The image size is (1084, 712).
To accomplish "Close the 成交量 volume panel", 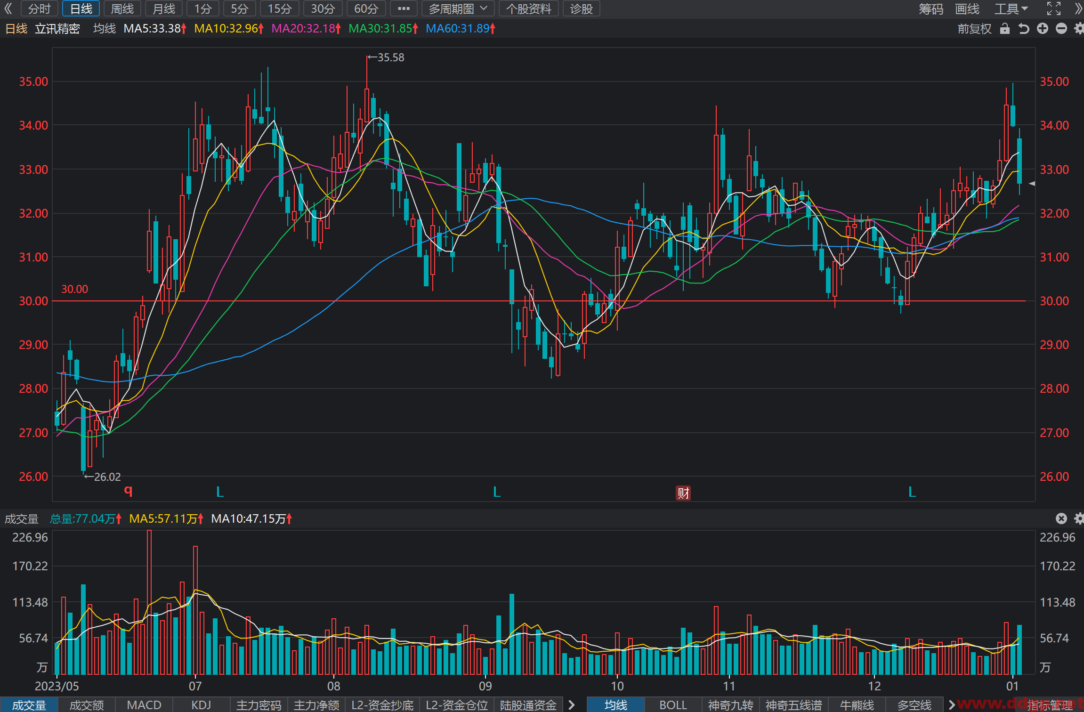I will pyautogui.click(x=1061, y=518).
